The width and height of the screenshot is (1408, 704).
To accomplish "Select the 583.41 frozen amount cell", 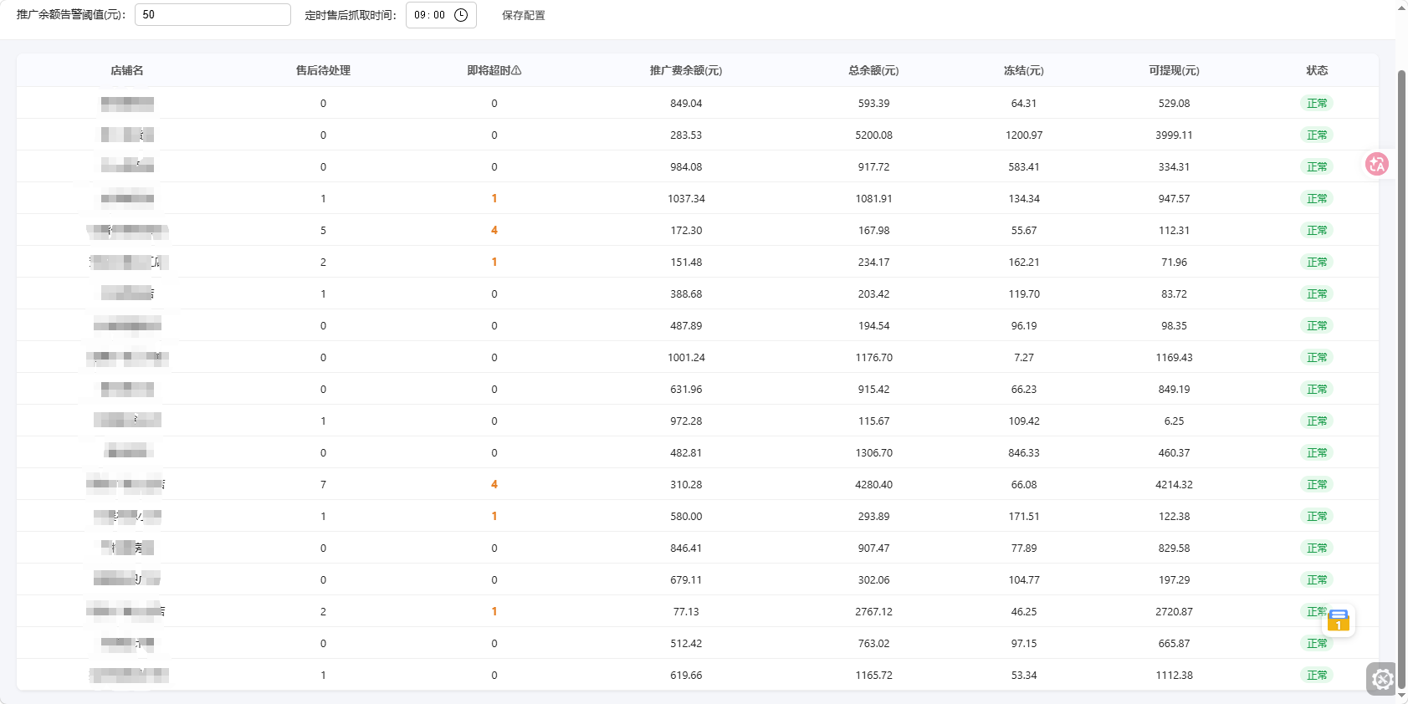I will click(x=1024, y=167).
